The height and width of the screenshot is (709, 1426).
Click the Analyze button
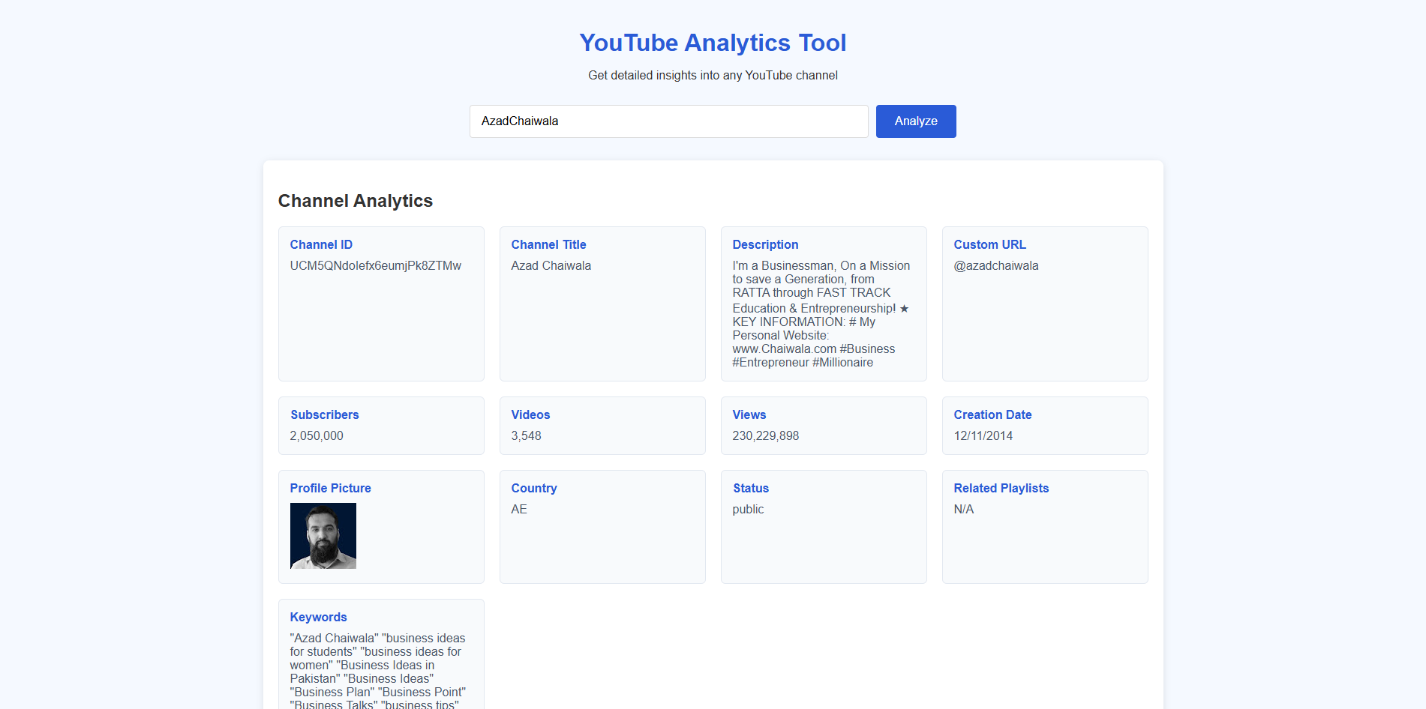point(916,121)
